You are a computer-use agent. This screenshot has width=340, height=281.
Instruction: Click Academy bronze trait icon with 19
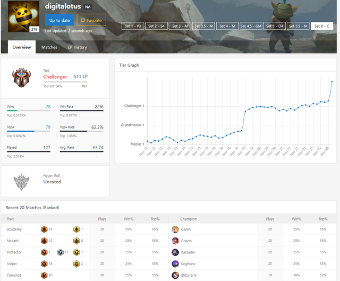point(44,229)
